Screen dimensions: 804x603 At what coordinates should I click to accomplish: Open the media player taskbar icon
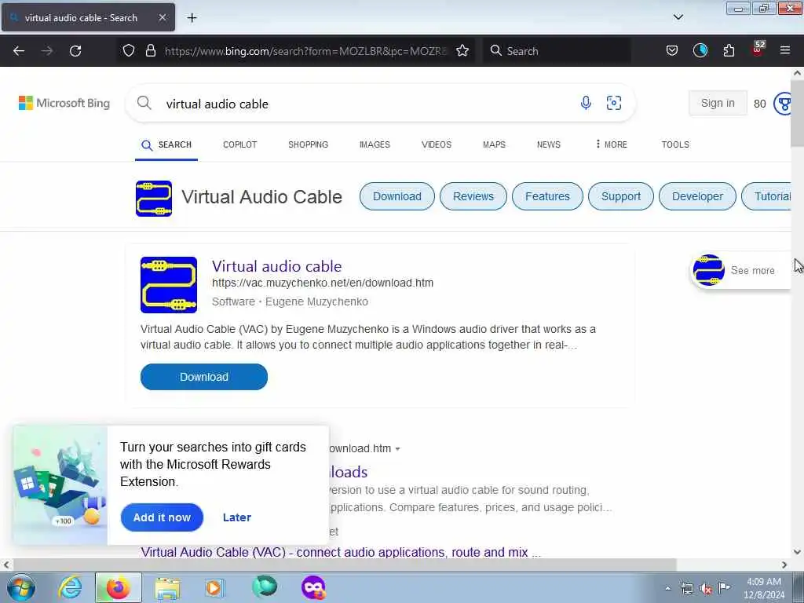pos(215,587)
